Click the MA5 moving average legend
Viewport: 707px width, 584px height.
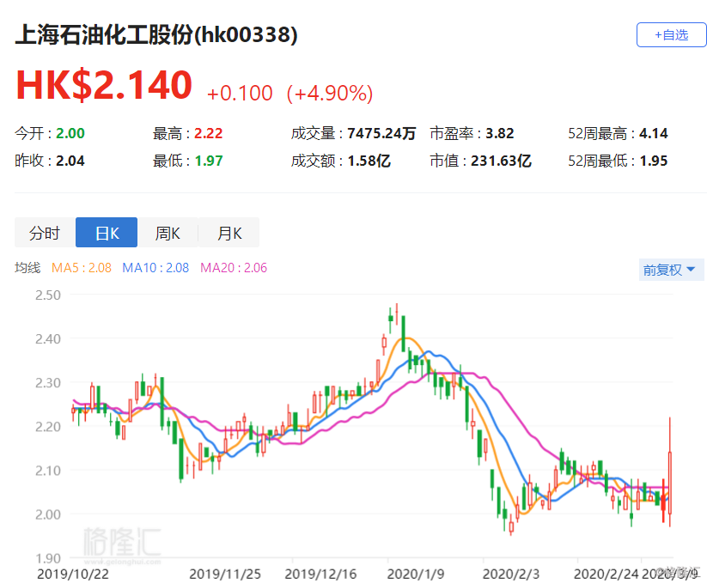pyautogui.click(x=82, y=268)
